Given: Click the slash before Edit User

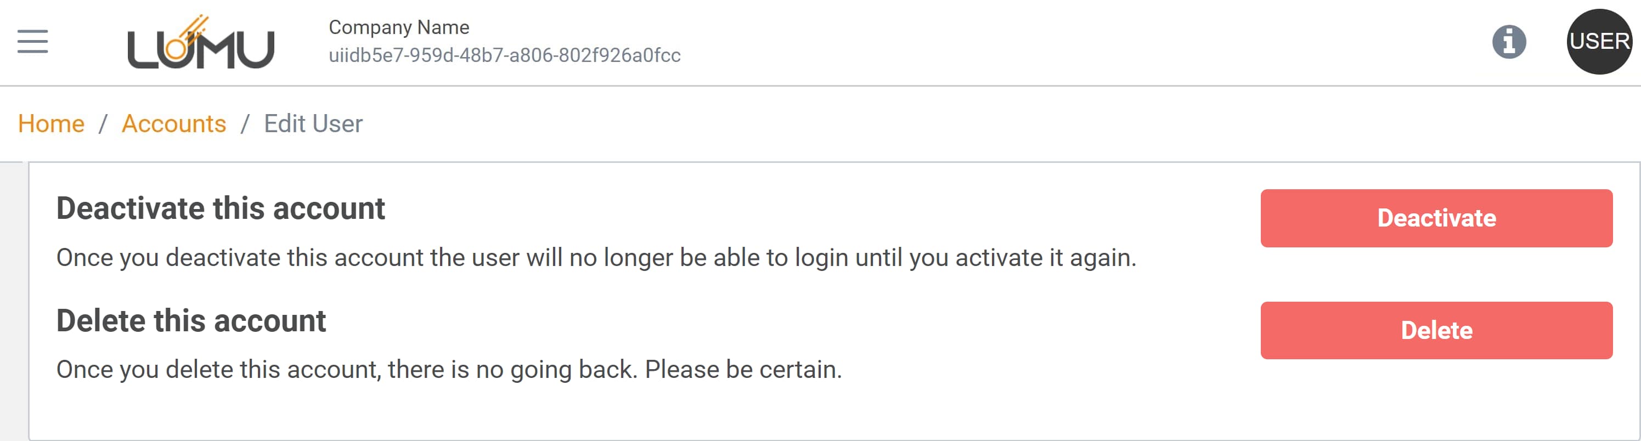Looking at the screenshot, I should pyautogui.click(x=245, y=123).
